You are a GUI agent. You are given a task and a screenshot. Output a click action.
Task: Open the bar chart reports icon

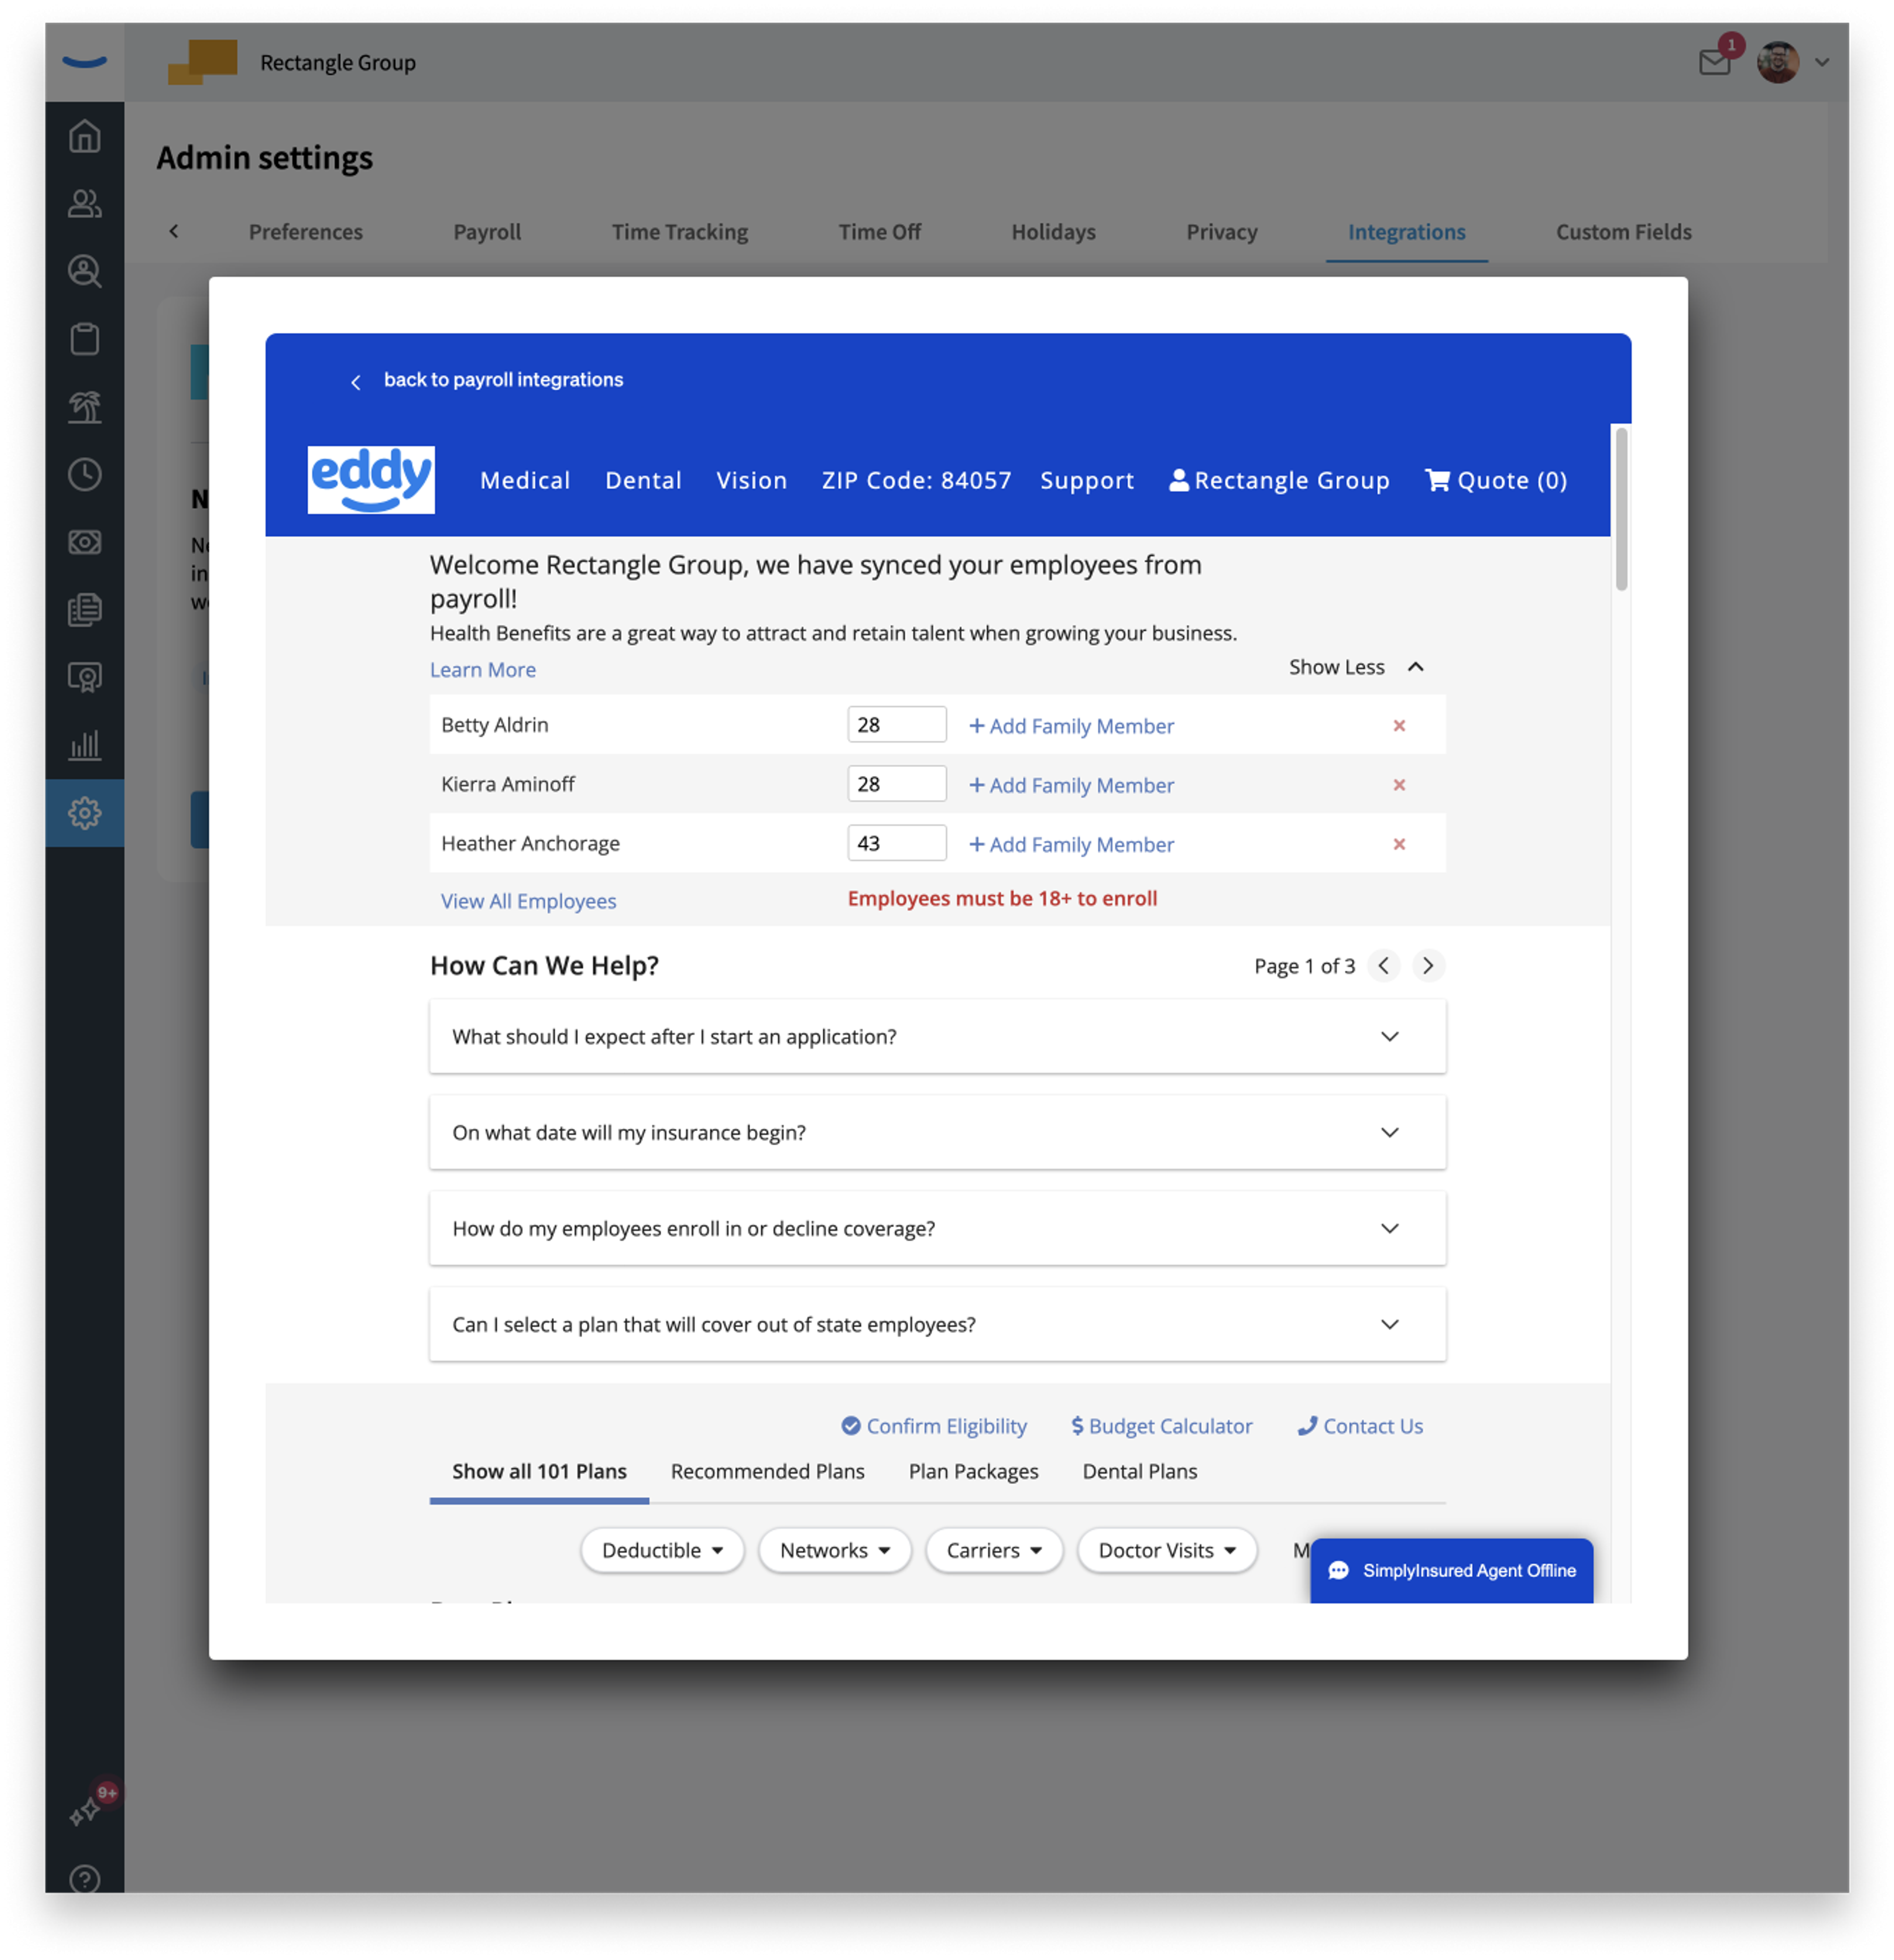point(85,745)
